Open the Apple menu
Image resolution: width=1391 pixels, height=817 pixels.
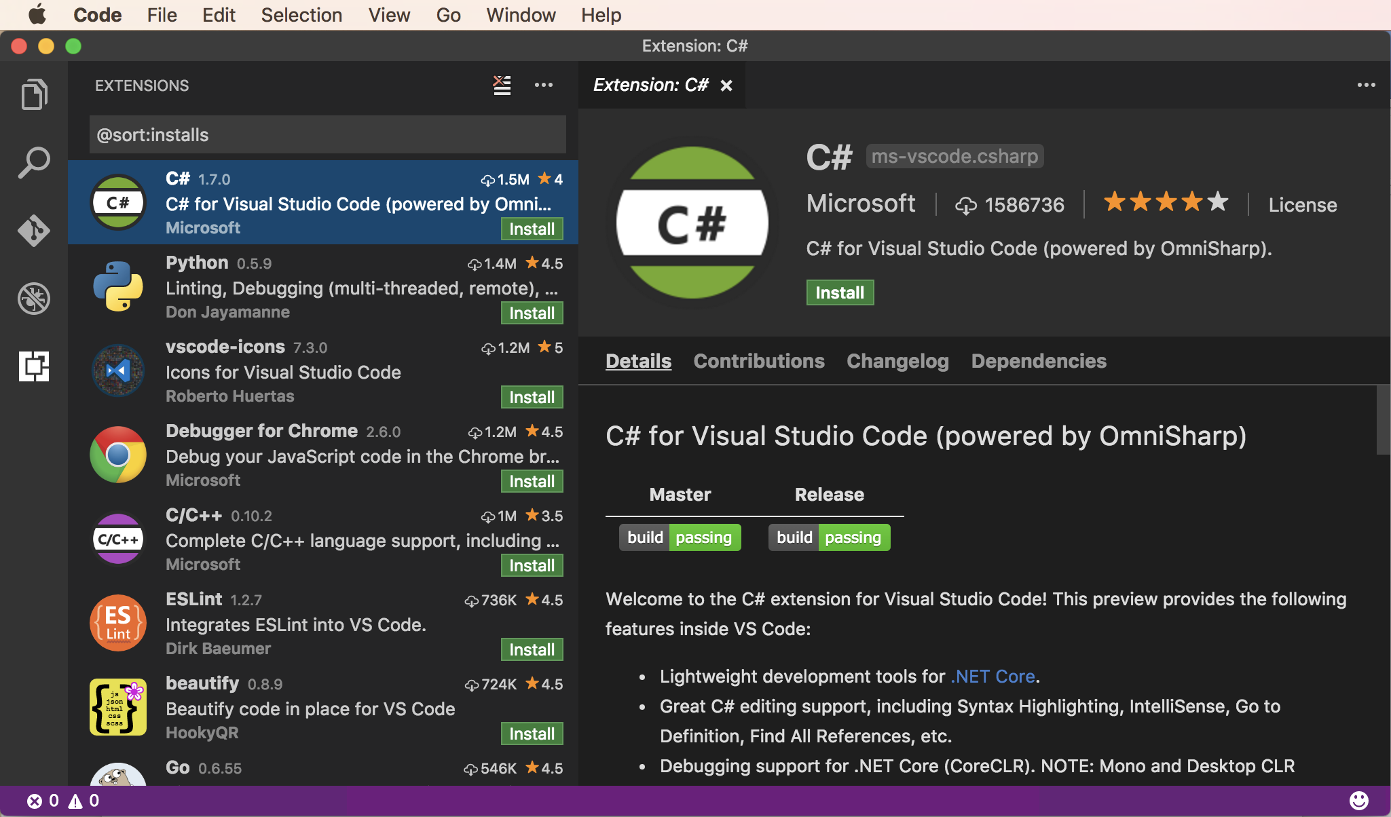(37, 14)
